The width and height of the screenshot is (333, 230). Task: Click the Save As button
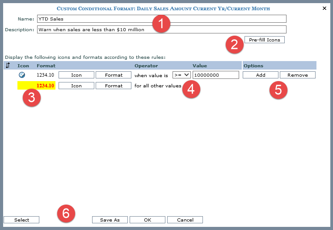point(110,220)
